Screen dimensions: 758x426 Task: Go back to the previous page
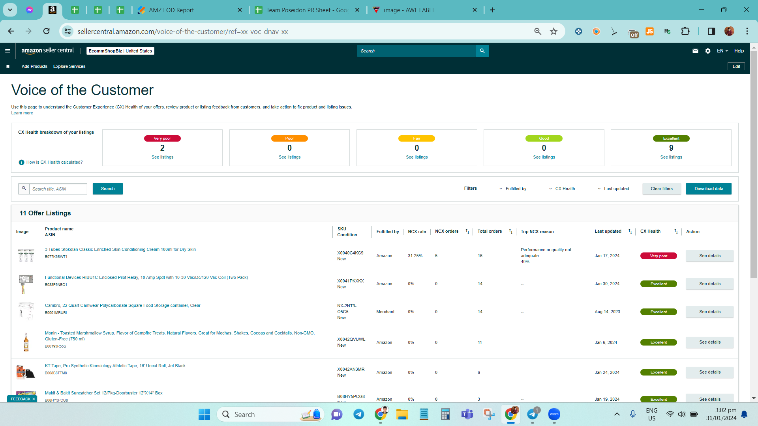tap(11, 31)
